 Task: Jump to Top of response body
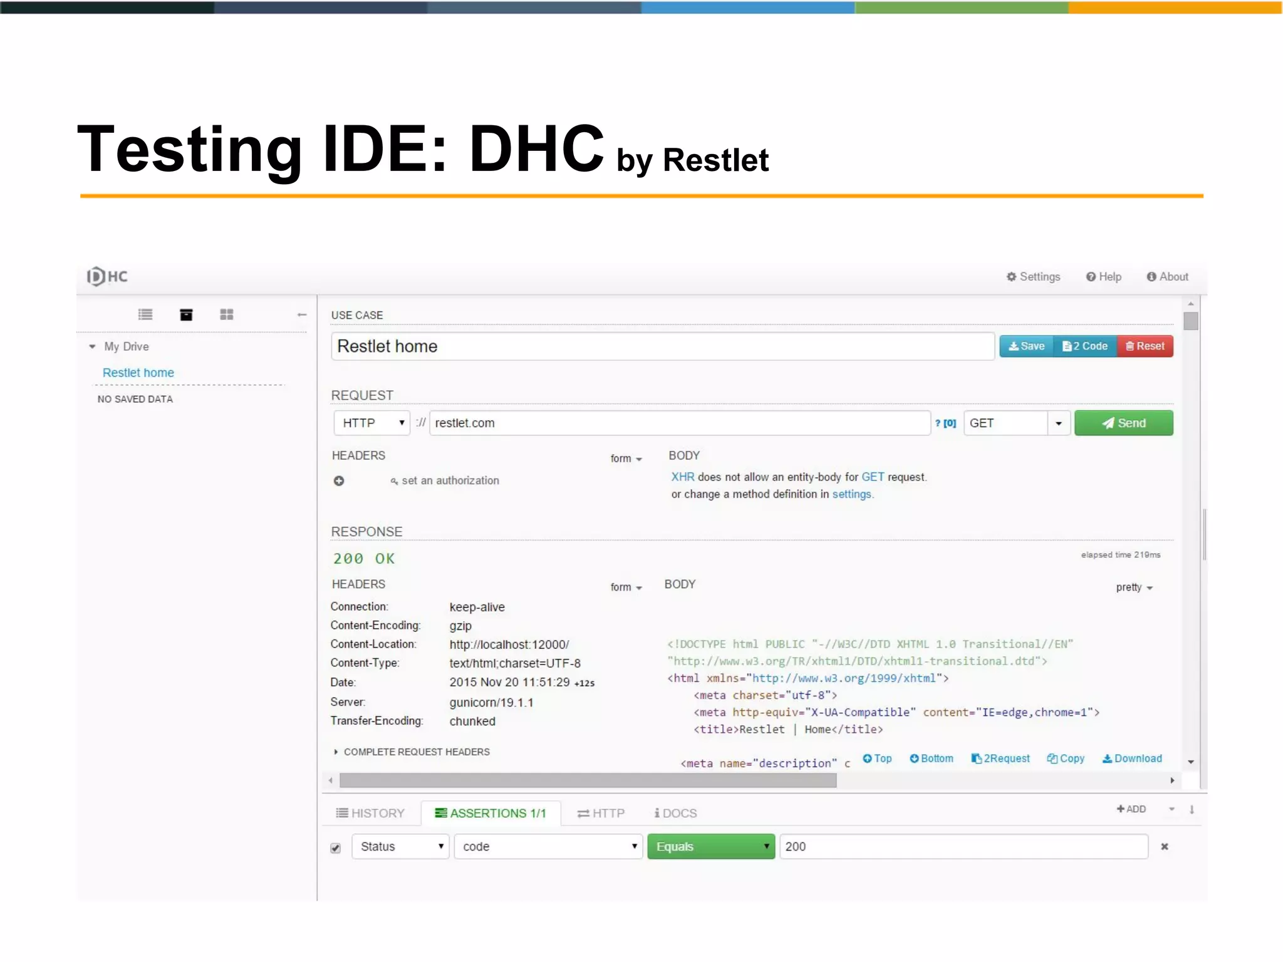877,758
